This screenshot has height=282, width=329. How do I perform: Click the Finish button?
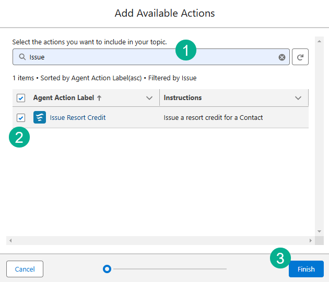(x=306, y=269)
